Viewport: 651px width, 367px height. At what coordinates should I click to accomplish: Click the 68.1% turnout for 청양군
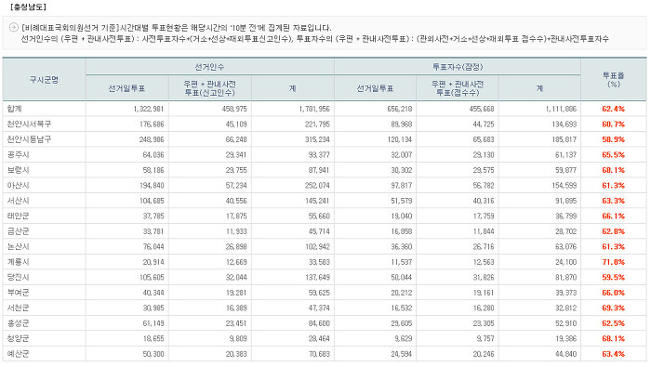pos(613,339)
